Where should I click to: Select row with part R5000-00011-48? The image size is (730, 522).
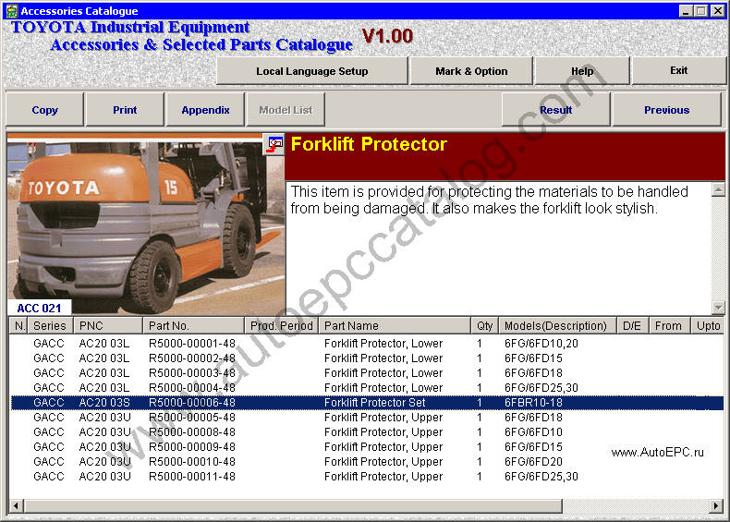[x=367, y=477]
